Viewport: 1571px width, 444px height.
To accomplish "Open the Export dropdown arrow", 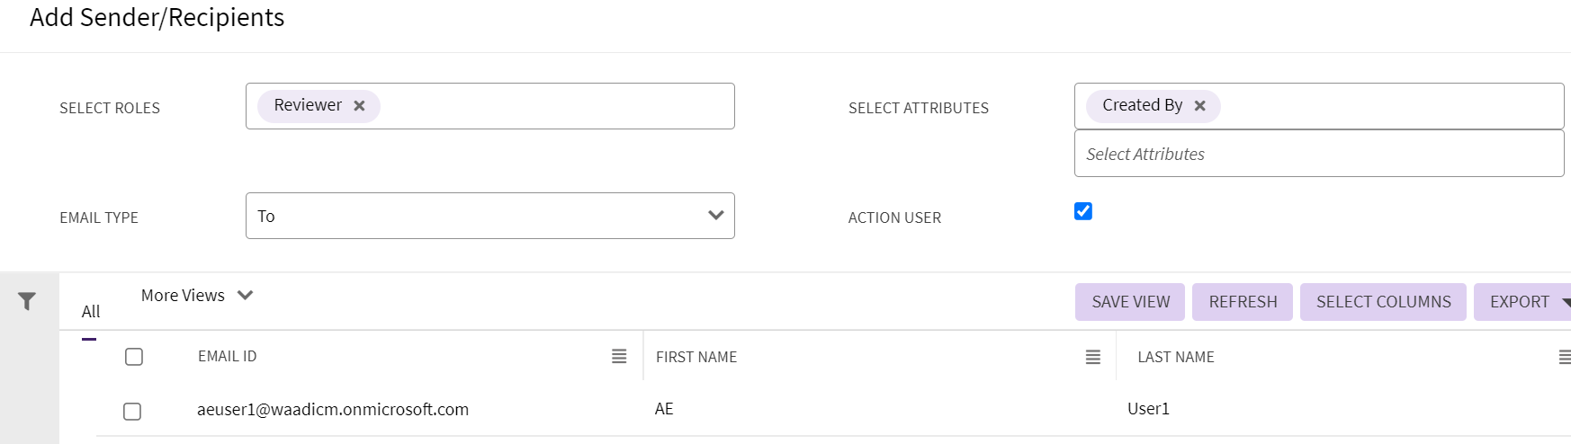I will point(1566,303).
